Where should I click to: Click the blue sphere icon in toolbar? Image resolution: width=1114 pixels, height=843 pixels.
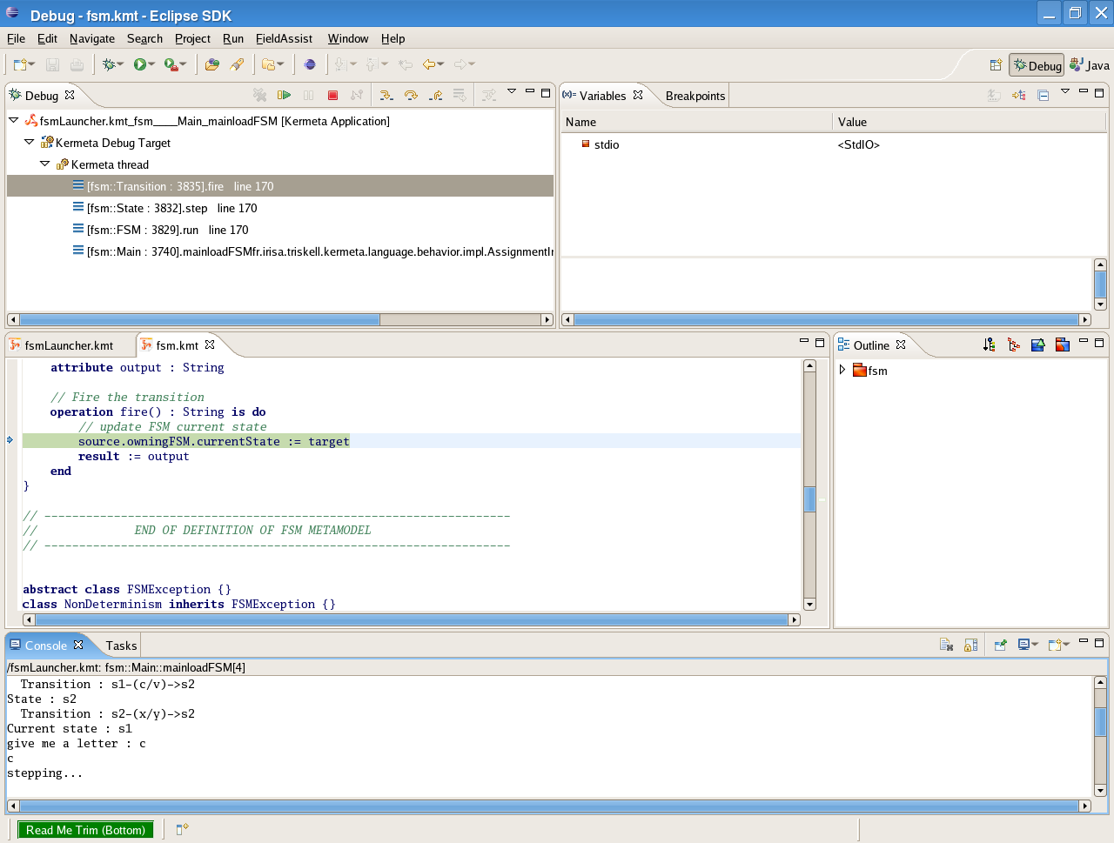pos(310,64)
